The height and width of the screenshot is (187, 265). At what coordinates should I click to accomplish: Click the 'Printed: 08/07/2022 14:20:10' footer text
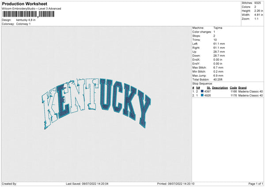click(x=176, y=184)
